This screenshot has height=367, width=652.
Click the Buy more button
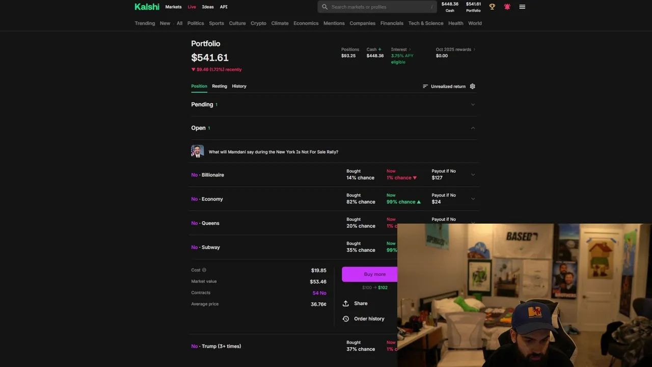tap(370, 274)
